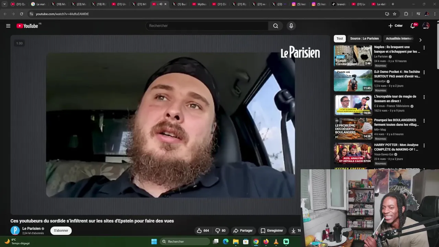439x247 pixels.
Task: Open File Explorer from the taskbar
Action: (236, 242)
